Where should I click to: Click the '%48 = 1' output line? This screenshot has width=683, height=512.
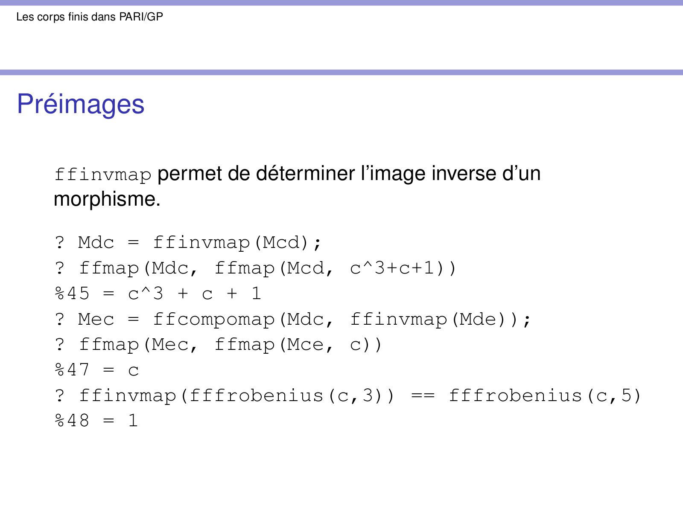(x=96, y=421)
